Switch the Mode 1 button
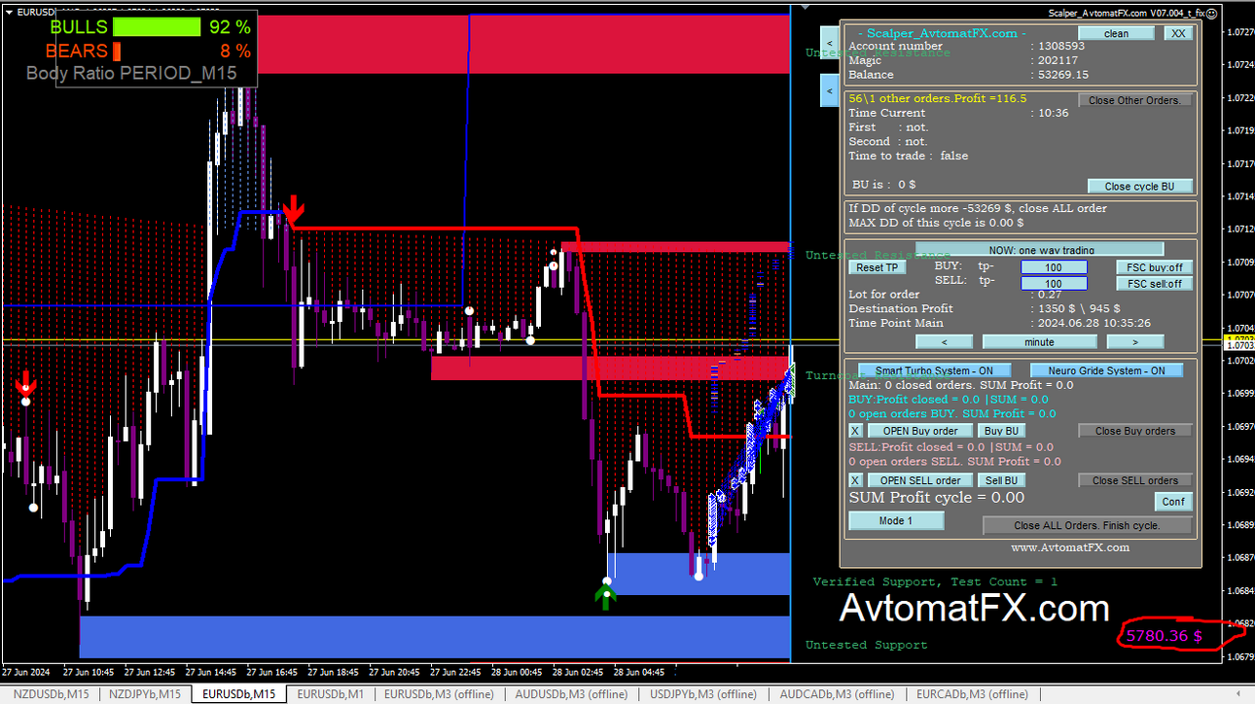This screenshot has height=704, width=1255. (896, 520)
